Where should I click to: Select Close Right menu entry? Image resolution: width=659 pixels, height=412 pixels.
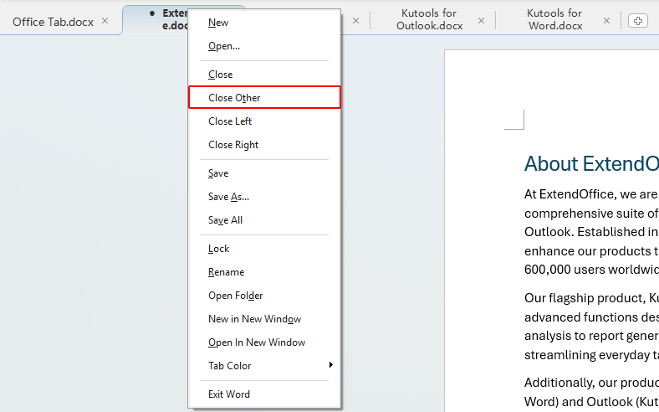point(264,145)
